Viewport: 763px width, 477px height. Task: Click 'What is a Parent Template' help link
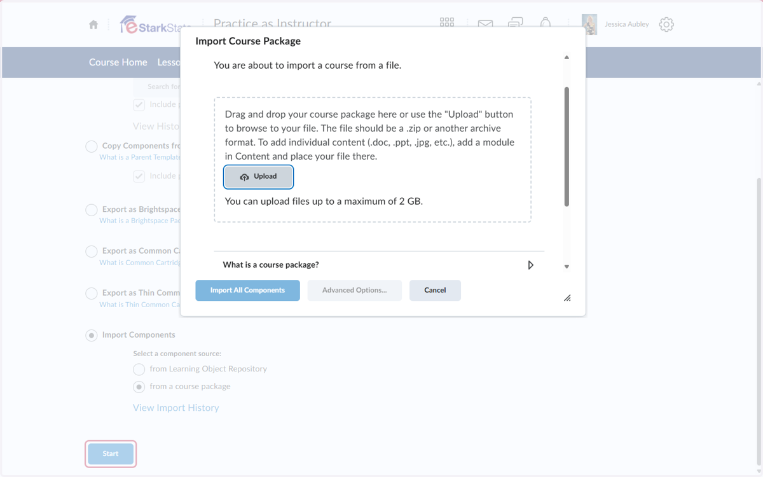[140, 157]
